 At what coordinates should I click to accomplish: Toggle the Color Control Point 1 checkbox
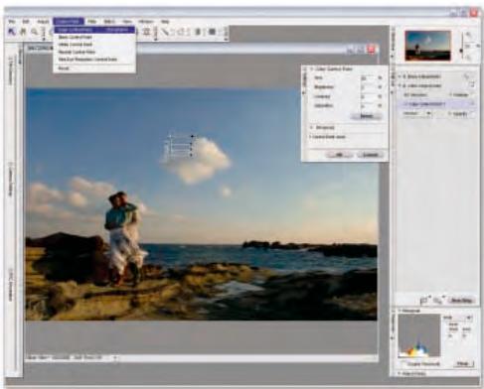[x=472, y=104]
